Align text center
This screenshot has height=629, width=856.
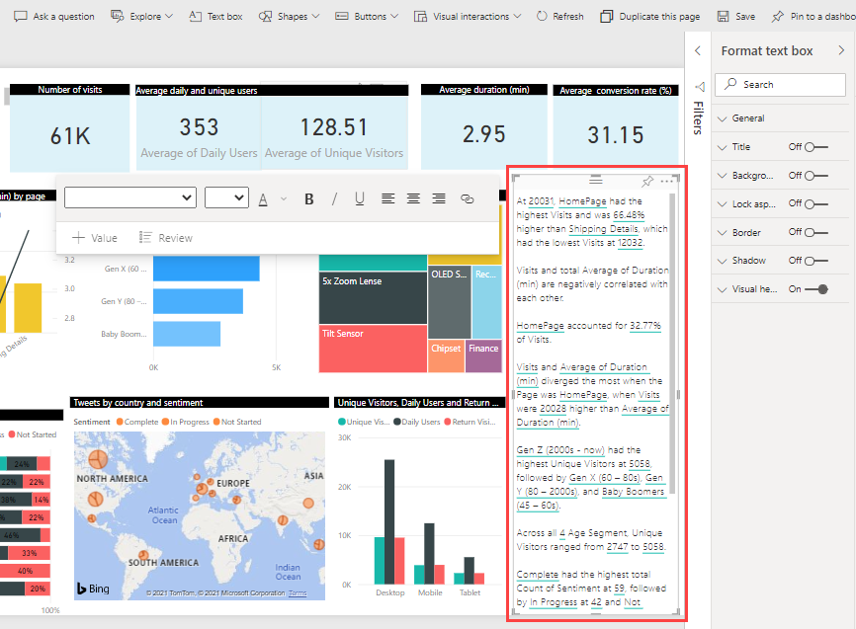coord(413,198)
